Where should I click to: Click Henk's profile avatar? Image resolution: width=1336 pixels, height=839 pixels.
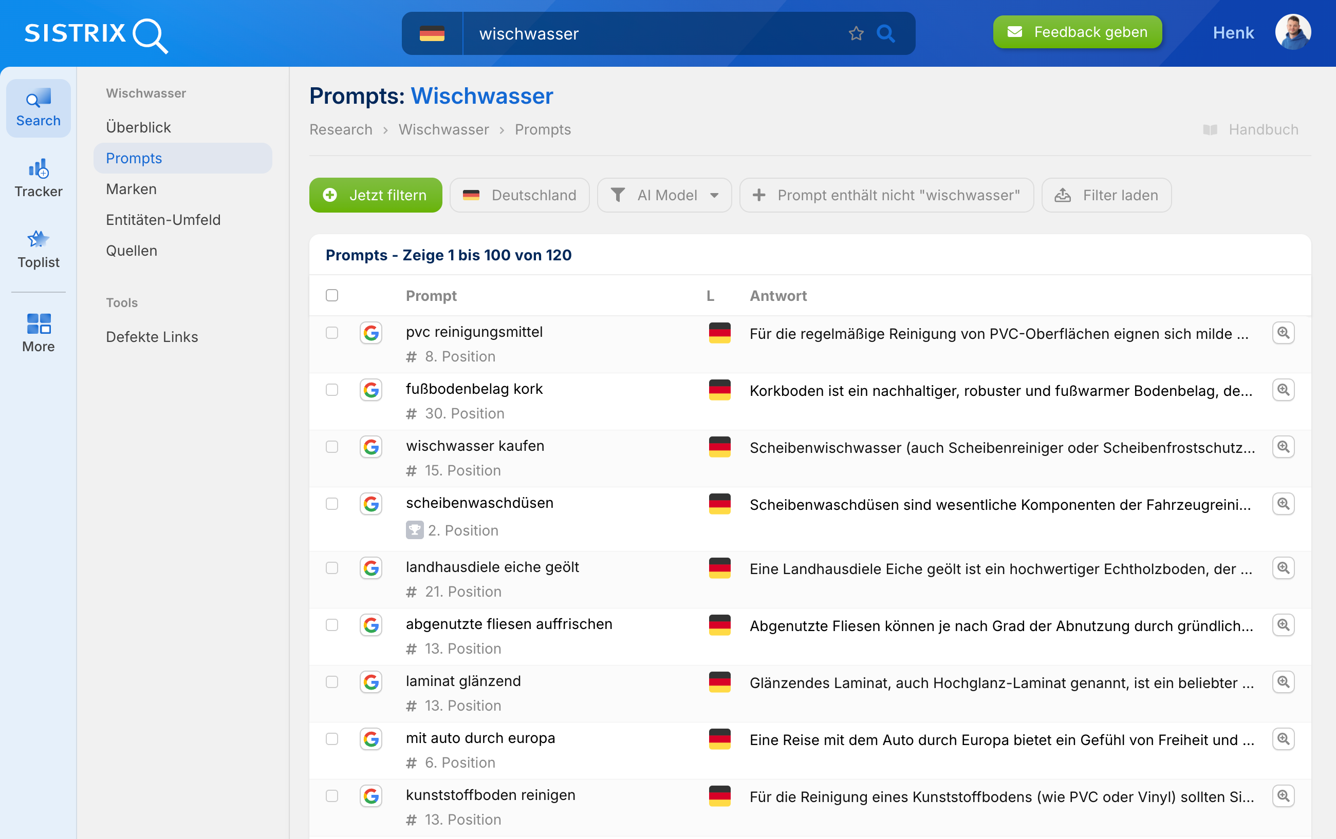(1292, 32)
